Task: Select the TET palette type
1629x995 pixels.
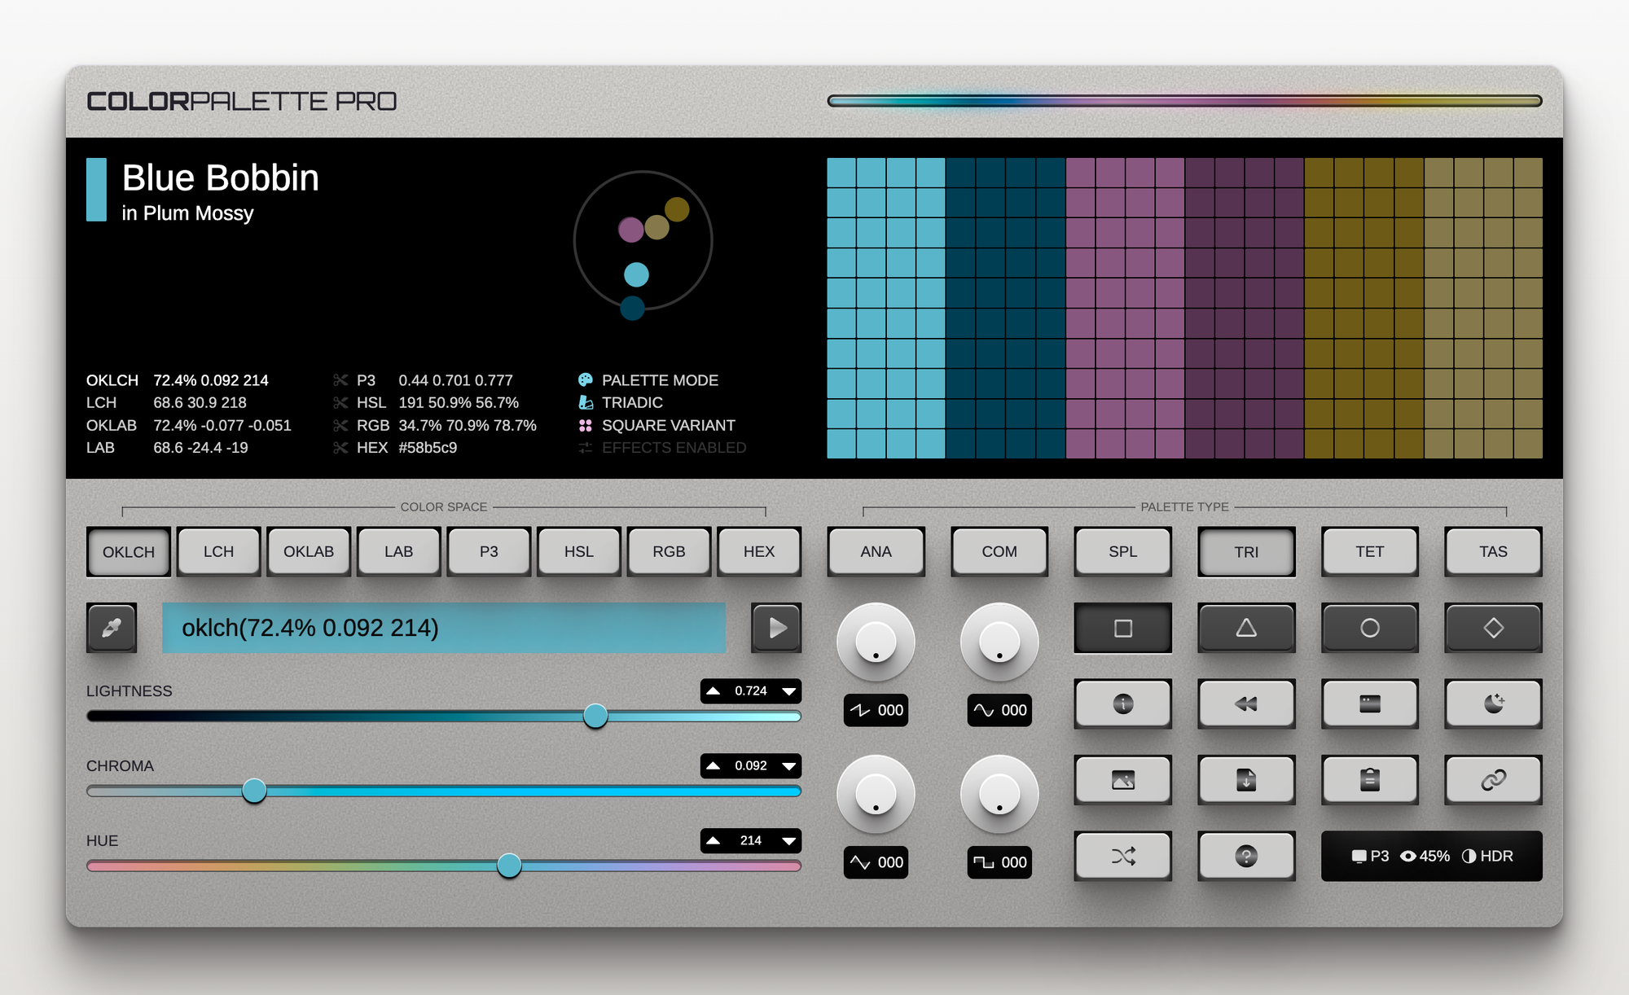Action: (1370, 551)
